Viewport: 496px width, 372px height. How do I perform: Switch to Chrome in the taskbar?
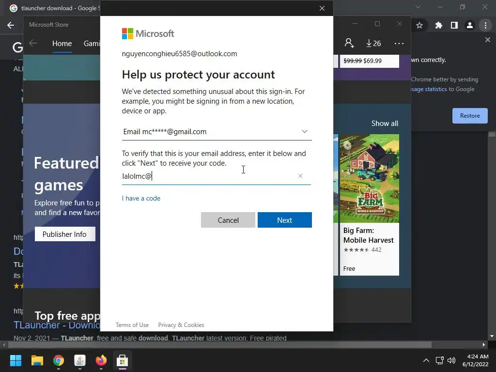pyautogui.click(x=59, y=360)
